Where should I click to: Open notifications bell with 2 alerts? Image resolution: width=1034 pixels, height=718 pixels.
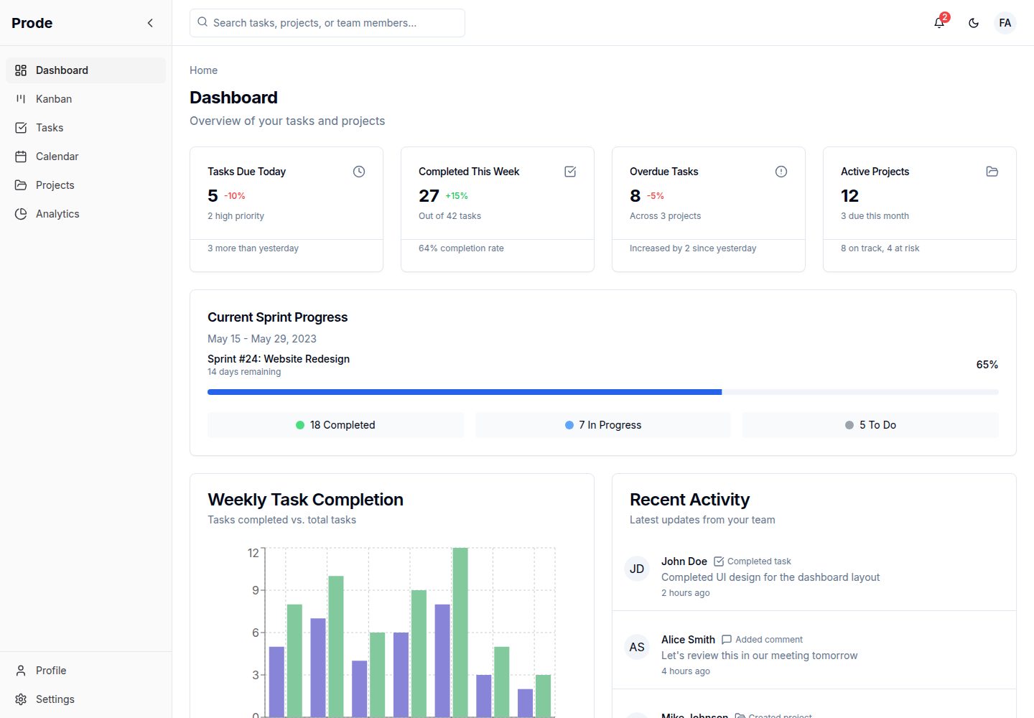click(939, 23)
